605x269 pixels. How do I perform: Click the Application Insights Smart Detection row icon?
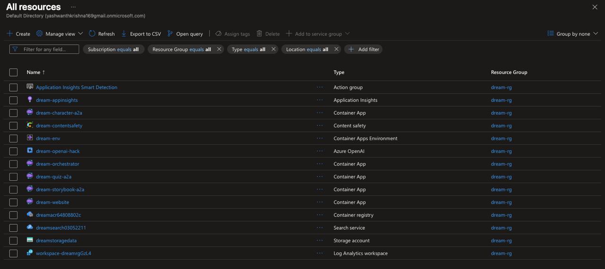coord(30,87)
